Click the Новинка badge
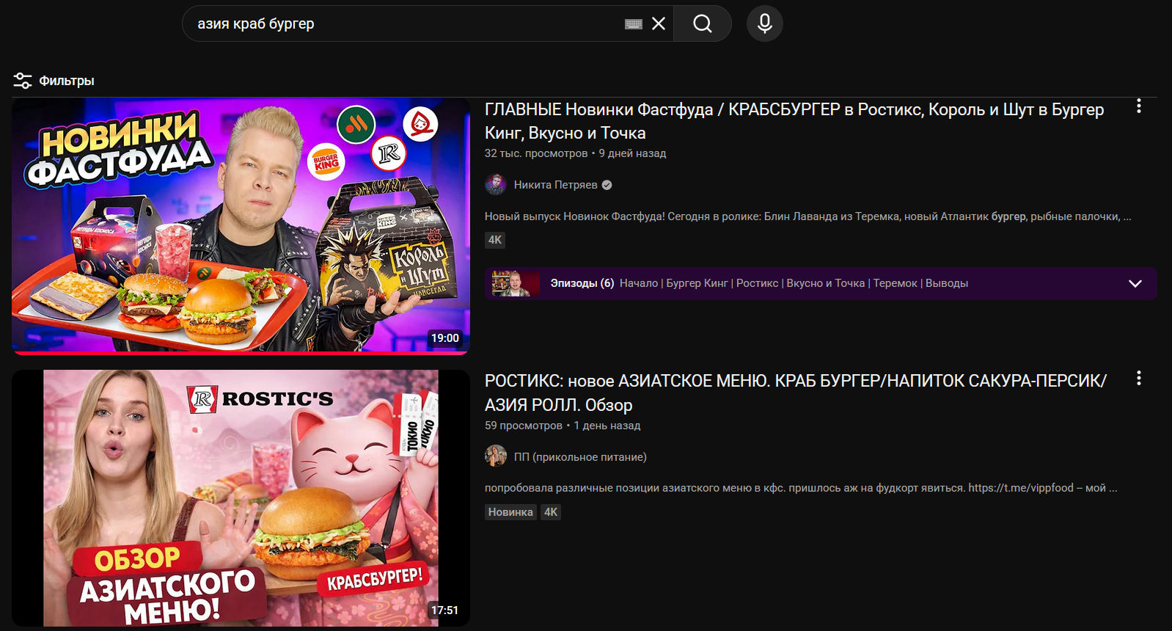Viewport: 1172px width, 631px height. [x=510, y=512]
